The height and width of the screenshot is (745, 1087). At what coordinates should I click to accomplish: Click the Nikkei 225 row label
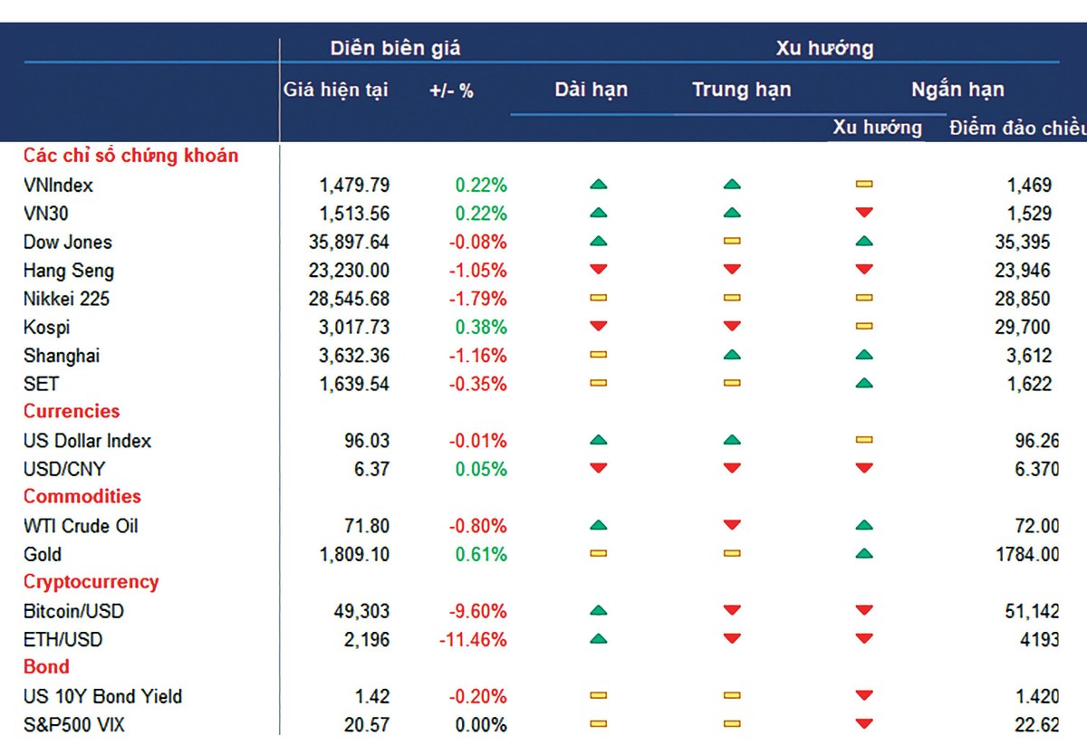pos(66,299)
